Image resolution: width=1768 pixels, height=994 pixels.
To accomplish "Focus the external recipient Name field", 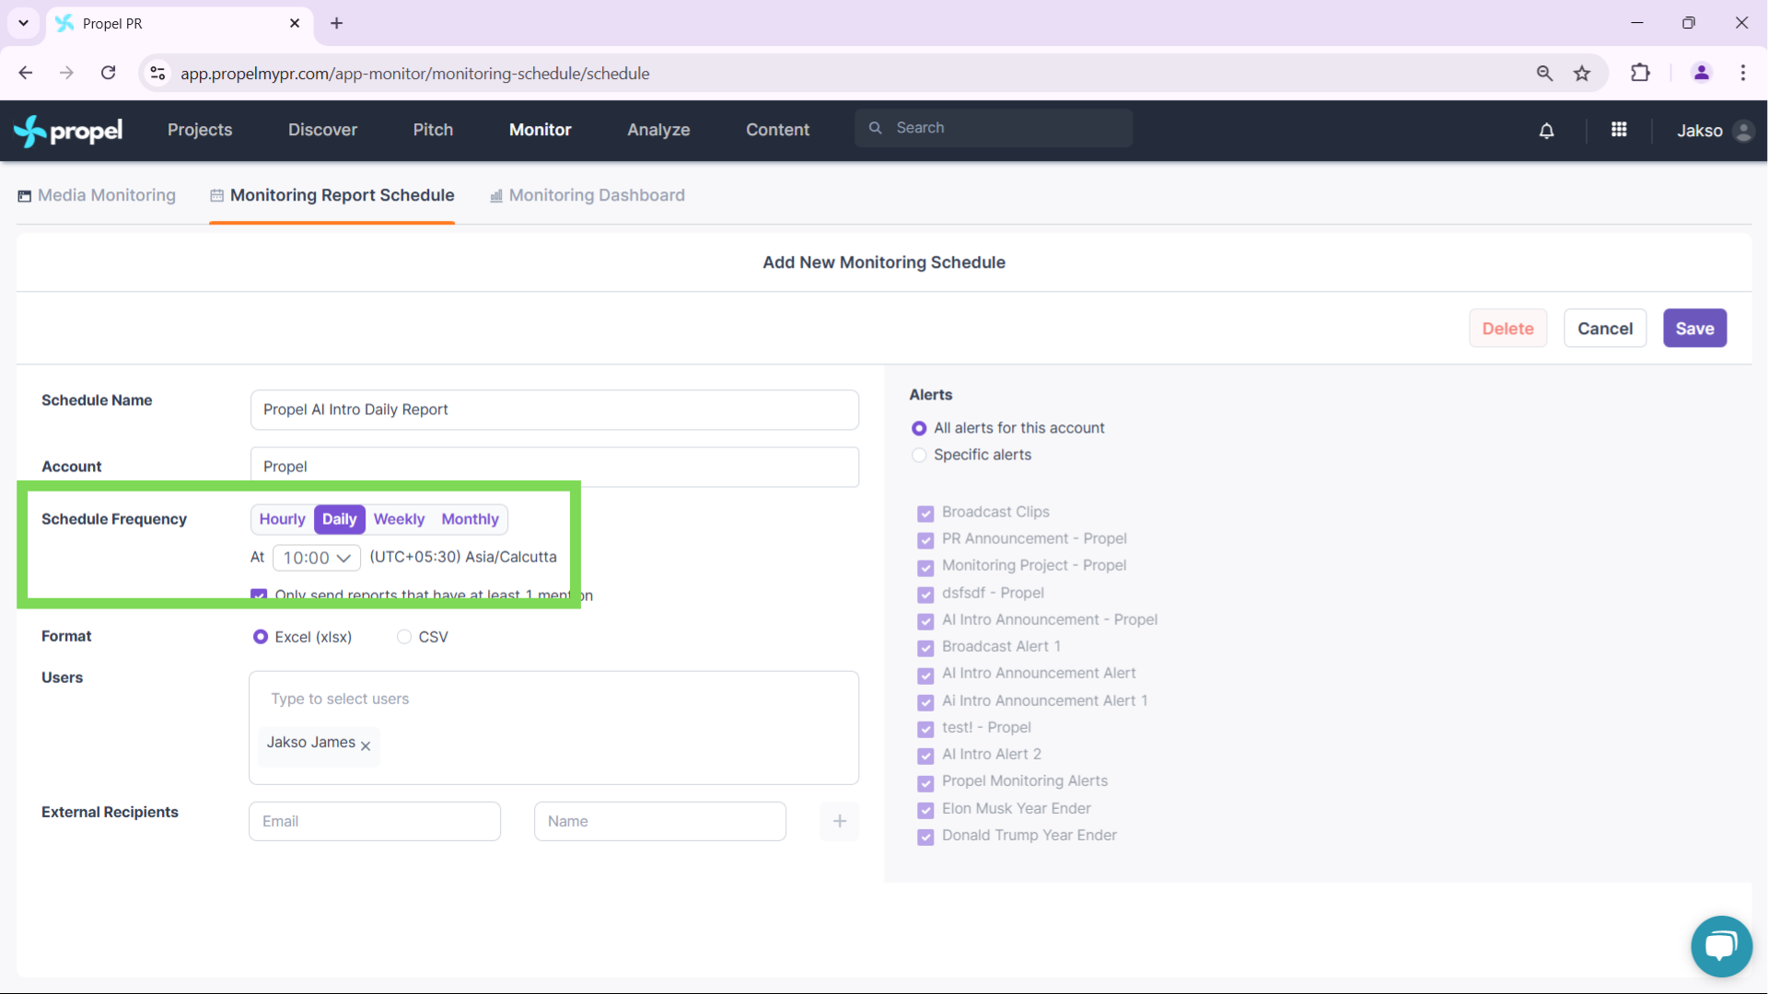I will pyautogui.click(x=660, y=821).
